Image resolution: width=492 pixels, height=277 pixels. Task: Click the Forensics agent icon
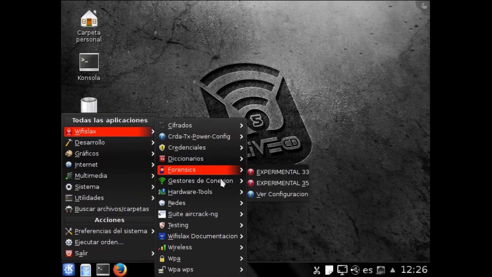(162, 170)
